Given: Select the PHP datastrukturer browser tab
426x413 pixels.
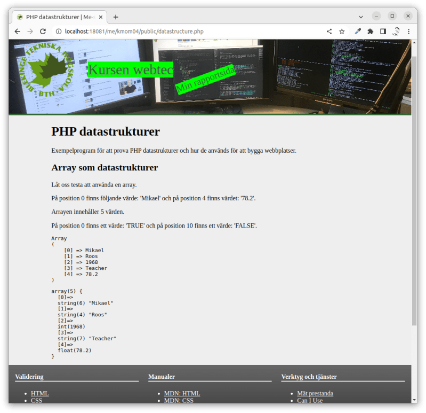Looking at the screenshot, I should click(x=59, y=17).
